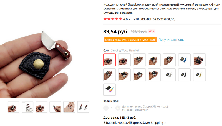Click the five-star rating icons
Screen dimensions: 222x126
113,19
